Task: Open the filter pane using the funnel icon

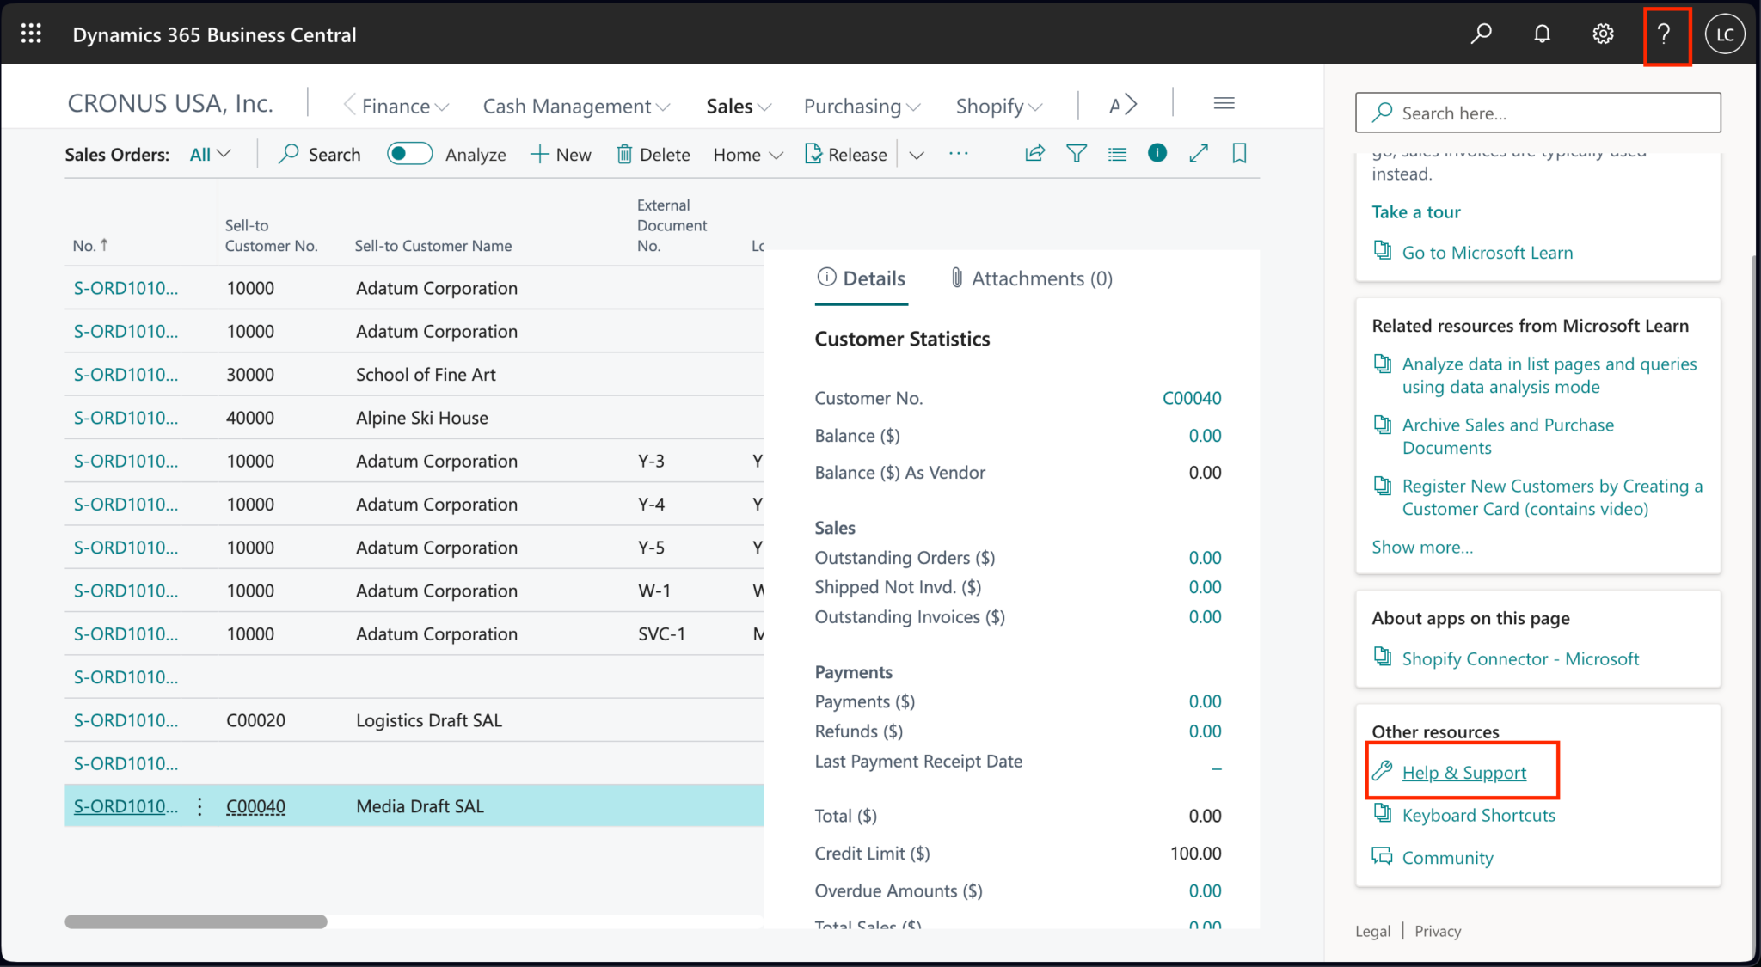Action: [x=1076, y=153]
